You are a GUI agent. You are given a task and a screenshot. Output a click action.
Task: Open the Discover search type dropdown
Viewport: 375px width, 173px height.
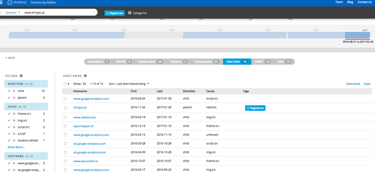(13, 13)
